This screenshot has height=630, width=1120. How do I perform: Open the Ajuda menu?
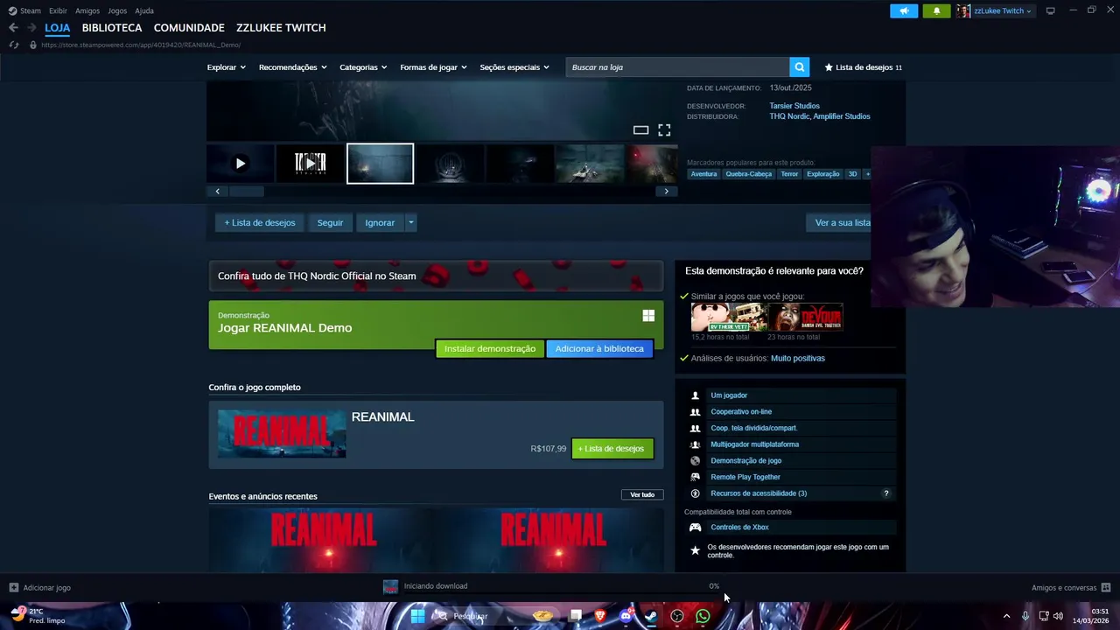coord(144,10)
